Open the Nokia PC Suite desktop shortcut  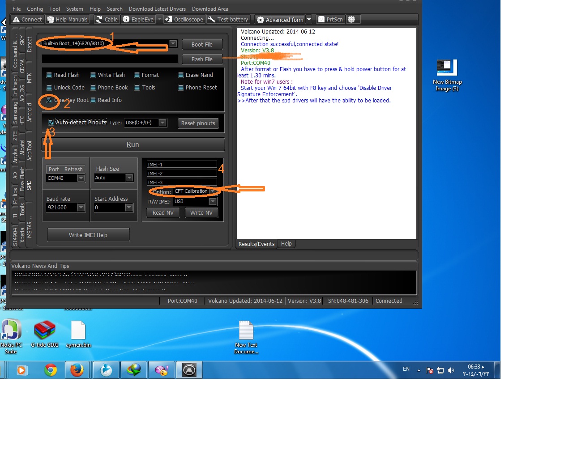(x=11, y=337)
